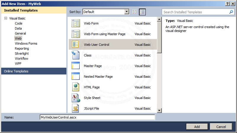Click the HTML Page globe icon

(x=76, y=87)
